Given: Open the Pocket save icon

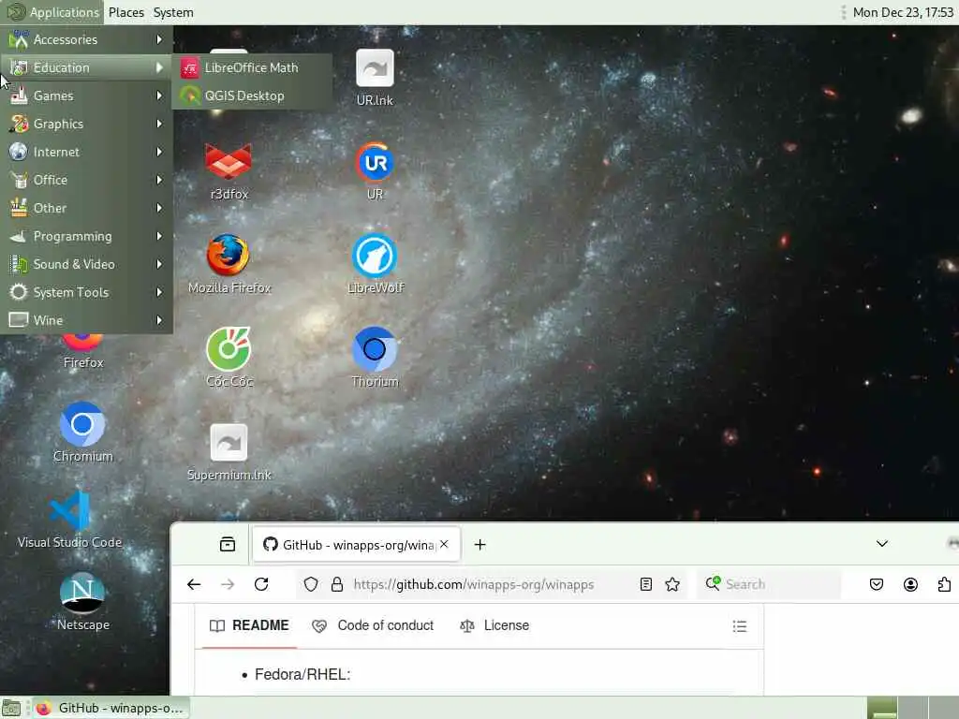Looking at the screenshot, I should (x=877, y=584).
